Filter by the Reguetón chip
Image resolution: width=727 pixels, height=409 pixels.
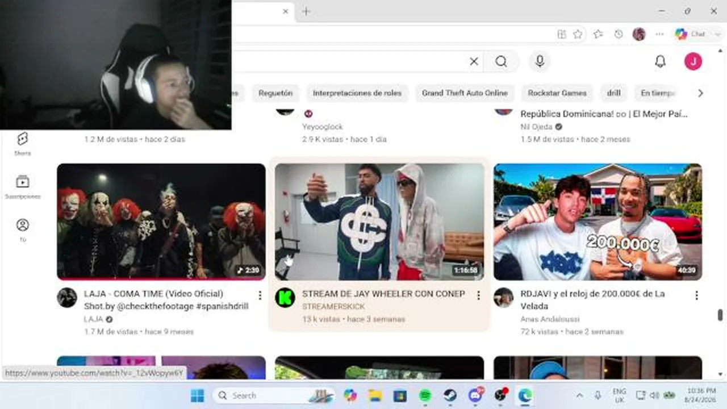point(275,93)
